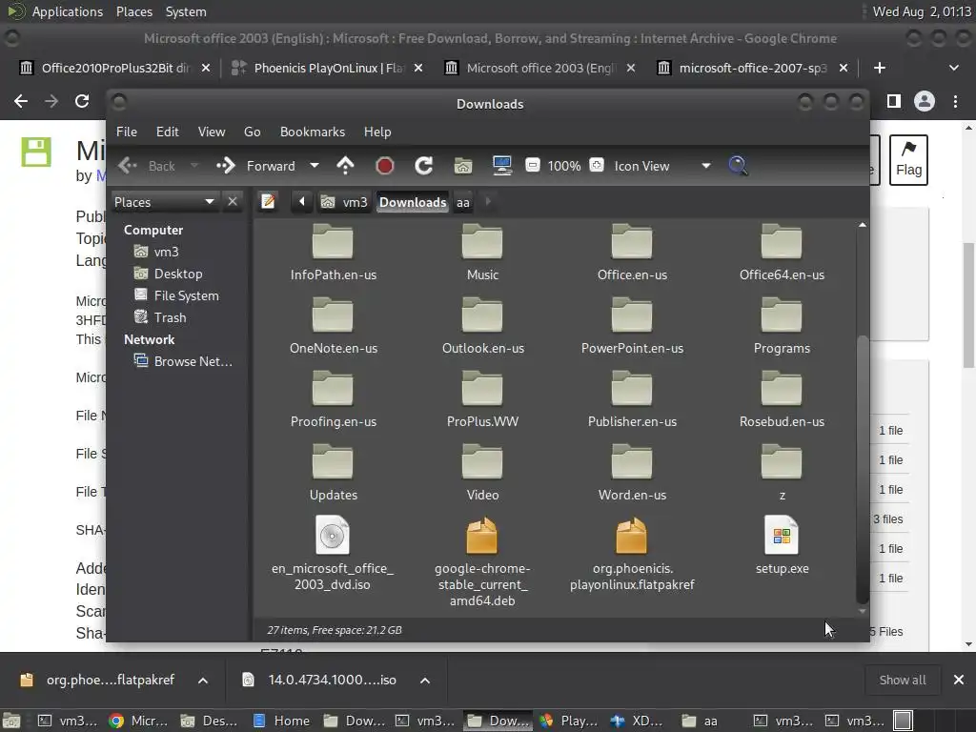This screenshot has height=732, width=976.
Task: Select the PowerPoint.en-us folder
Action: pos(632,326)
